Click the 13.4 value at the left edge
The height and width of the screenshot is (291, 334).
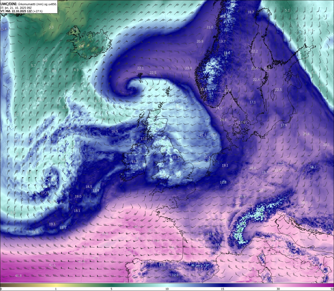point(3,29)
